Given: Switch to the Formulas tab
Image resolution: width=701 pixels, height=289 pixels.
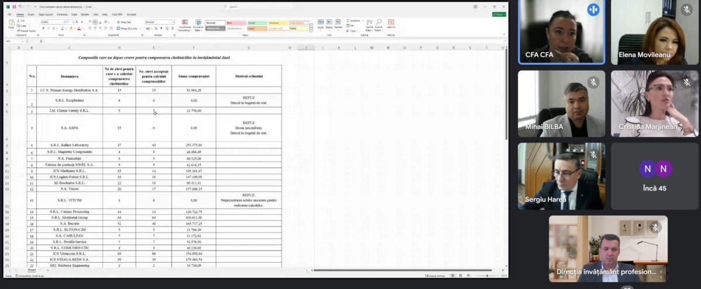Looking at the screenshot, I should point(62,14).
